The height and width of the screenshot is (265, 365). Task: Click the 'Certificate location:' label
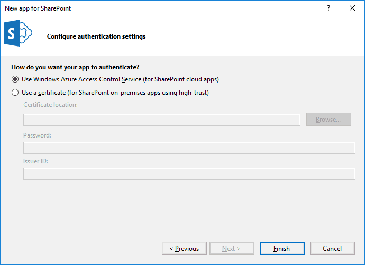[50, 105]
